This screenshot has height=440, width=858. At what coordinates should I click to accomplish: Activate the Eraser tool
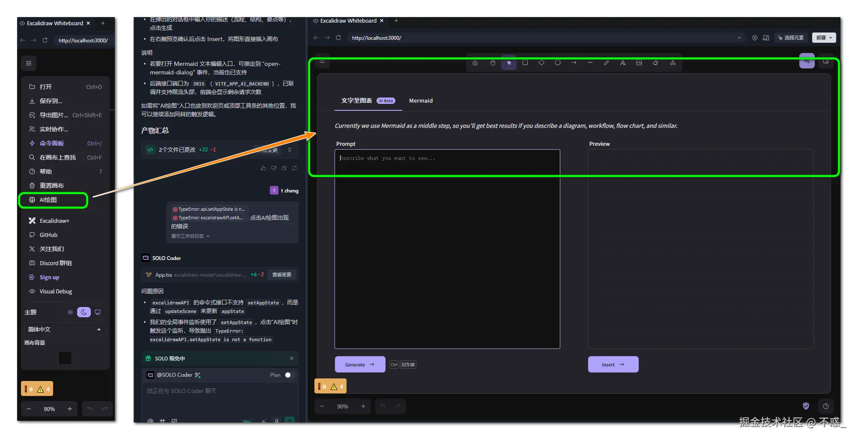tap(655, 63)
